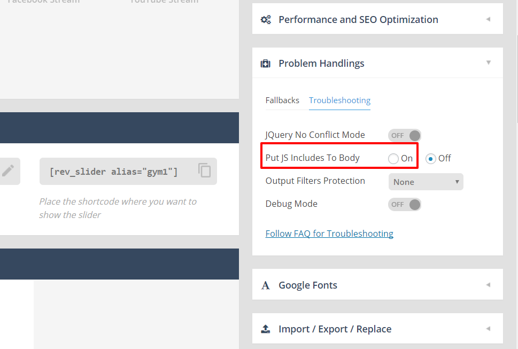
Task: Enable the Debug Mode switch
Action: (405, 204)
